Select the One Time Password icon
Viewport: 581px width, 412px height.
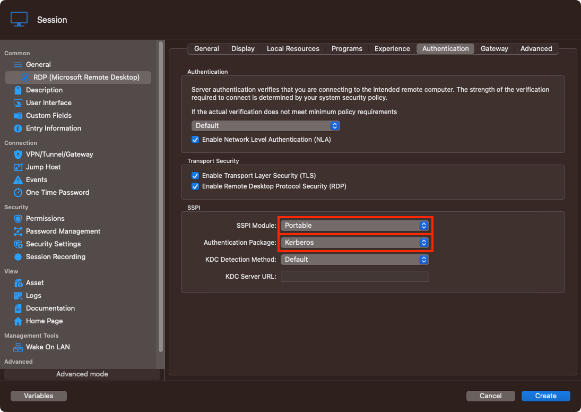pos(18,193)
